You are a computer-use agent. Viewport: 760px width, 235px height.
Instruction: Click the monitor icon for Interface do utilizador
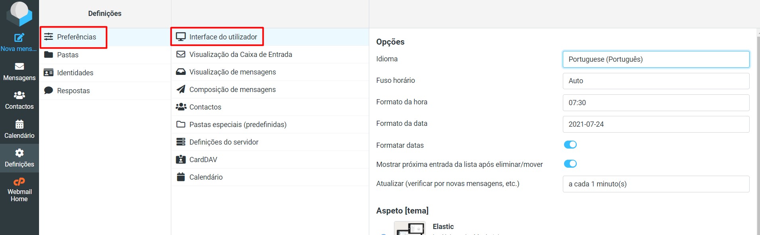click(x=181, y=37)
